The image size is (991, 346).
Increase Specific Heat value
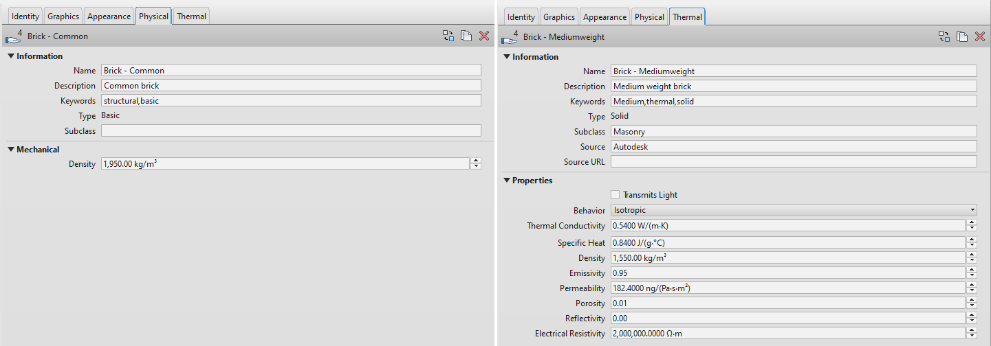(972, 240)
